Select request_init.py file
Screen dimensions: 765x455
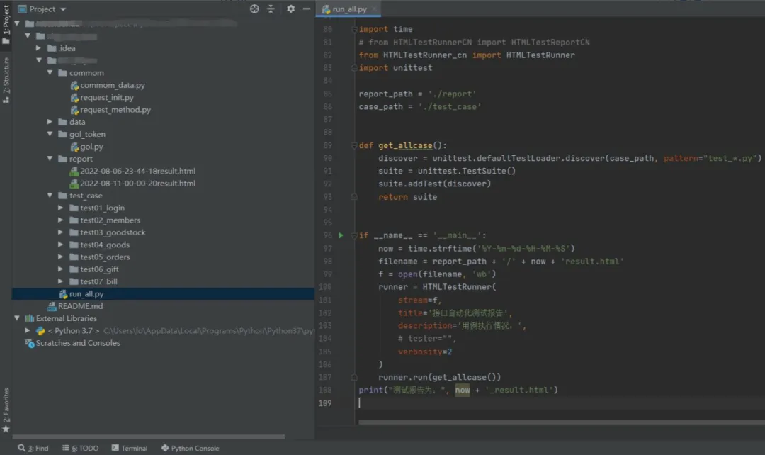[107, 97]
